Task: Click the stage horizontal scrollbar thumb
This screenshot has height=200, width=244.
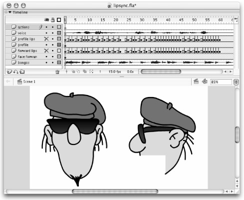Action: [115, 191]
